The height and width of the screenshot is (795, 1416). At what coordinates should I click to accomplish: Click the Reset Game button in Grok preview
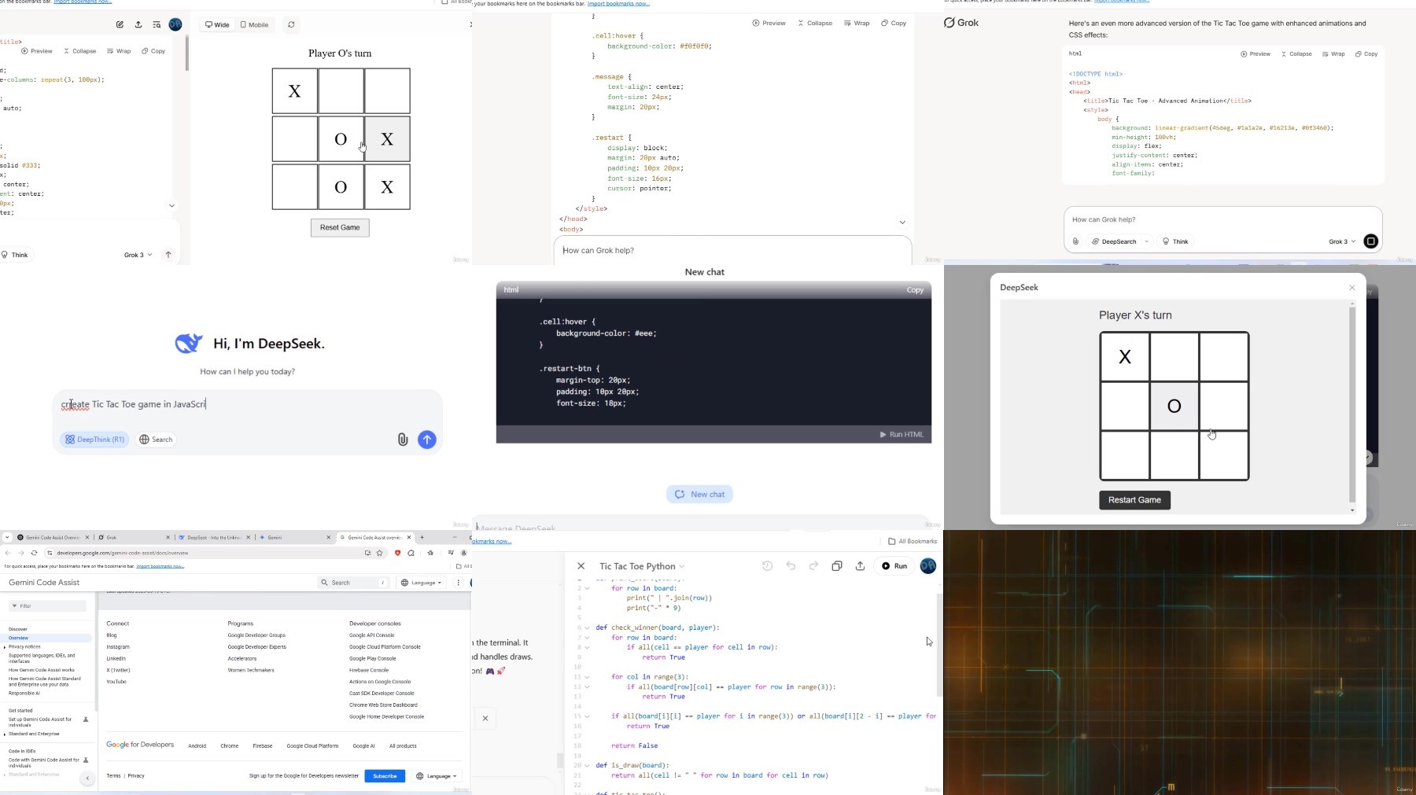coord(340,228)
